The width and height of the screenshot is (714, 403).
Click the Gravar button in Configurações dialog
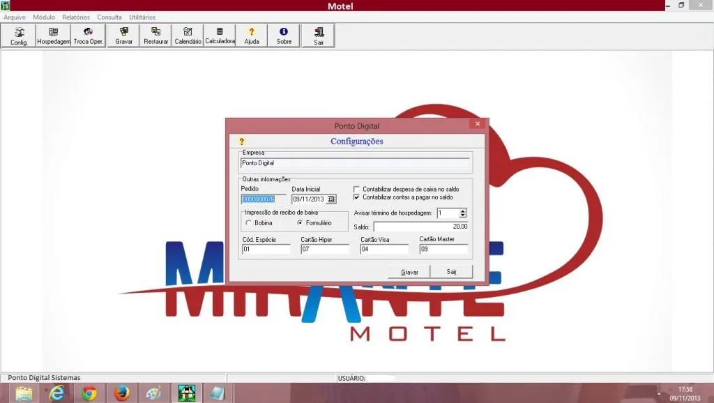coord(409,272)
